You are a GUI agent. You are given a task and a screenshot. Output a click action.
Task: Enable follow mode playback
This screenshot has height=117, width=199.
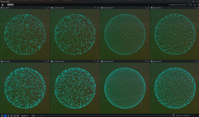click(5, 116)
